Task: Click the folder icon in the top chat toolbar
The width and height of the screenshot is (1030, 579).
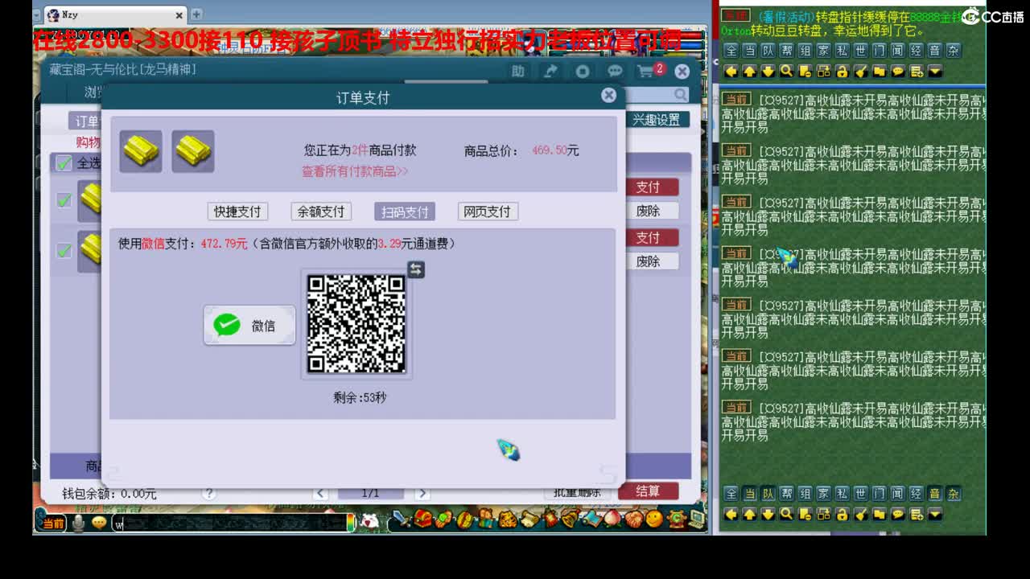Action: click(879, 72)
